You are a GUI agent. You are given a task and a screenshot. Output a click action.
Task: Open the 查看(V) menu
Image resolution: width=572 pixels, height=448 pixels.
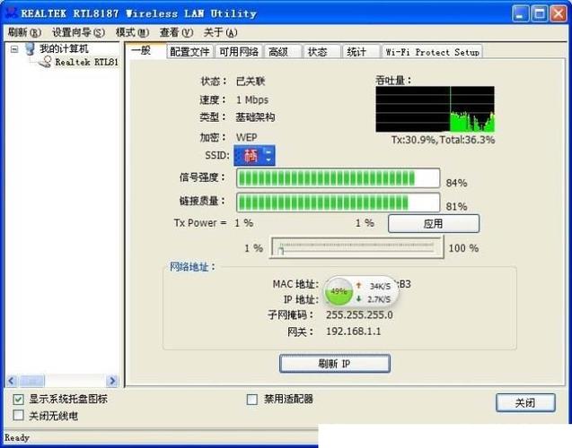176,33
